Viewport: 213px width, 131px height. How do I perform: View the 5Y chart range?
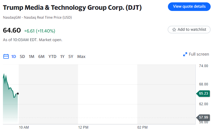tap(71, 56)
